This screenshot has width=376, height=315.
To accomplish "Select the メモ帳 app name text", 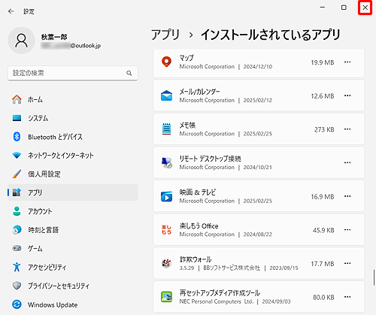I will (187, 125).
